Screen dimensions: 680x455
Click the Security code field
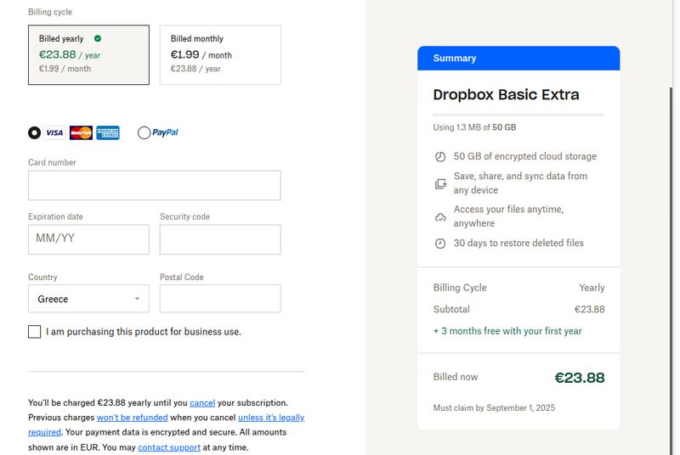click(x=219, y=239)
